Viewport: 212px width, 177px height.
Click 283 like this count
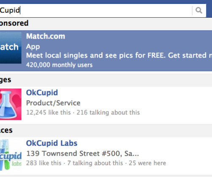pos(44,163)
